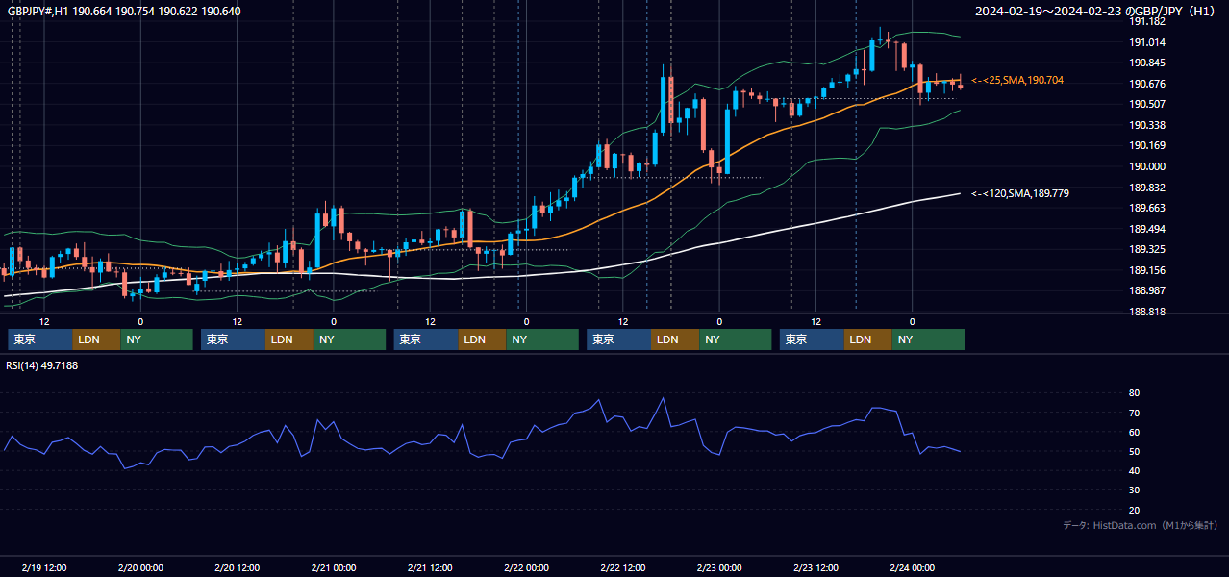The width and height of the screenshot is (1229, 577).
Task: Click price axis value 190.845
Action: click(x=1147, y=63)
